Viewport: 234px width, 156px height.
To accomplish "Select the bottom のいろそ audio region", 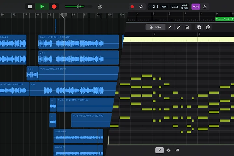I will [x=76, y=150].
